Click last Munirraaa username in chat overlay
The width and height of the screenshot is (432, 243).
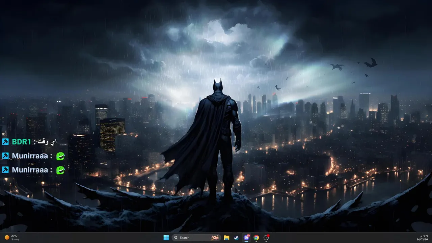point(30,170)
